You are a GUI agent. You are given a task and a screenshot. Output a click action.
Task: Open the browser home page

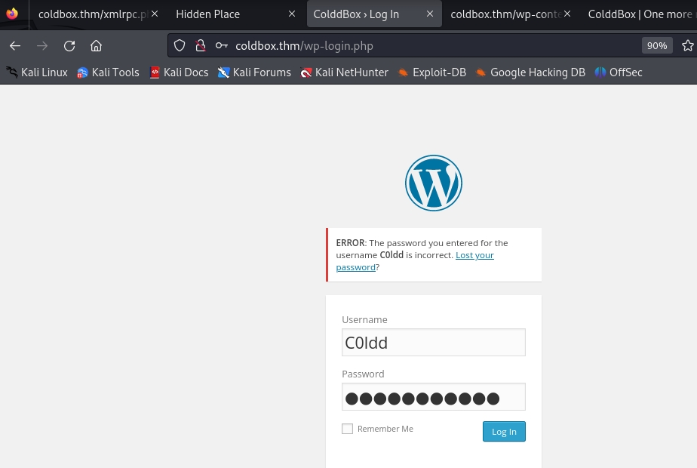pos(96,46)
